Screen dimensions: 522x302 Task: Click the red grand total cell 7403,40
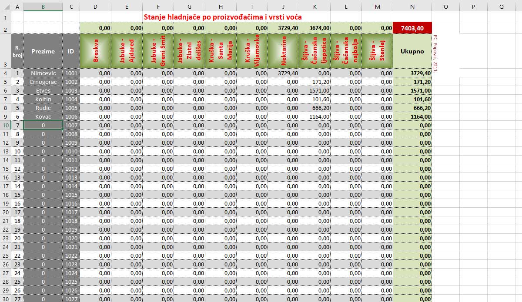(x=412, y=27)
